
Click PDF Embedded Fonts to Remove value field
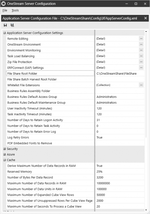coord(120,143)
